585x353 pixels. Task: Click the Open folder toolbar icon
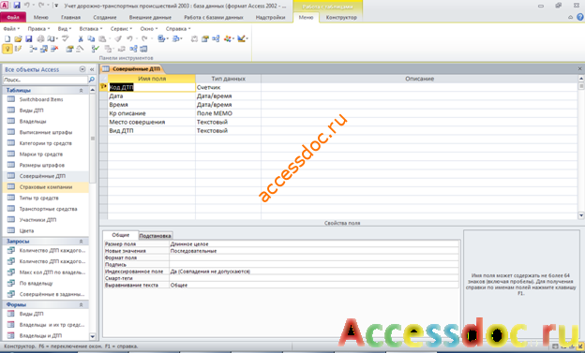coord(19,38)
